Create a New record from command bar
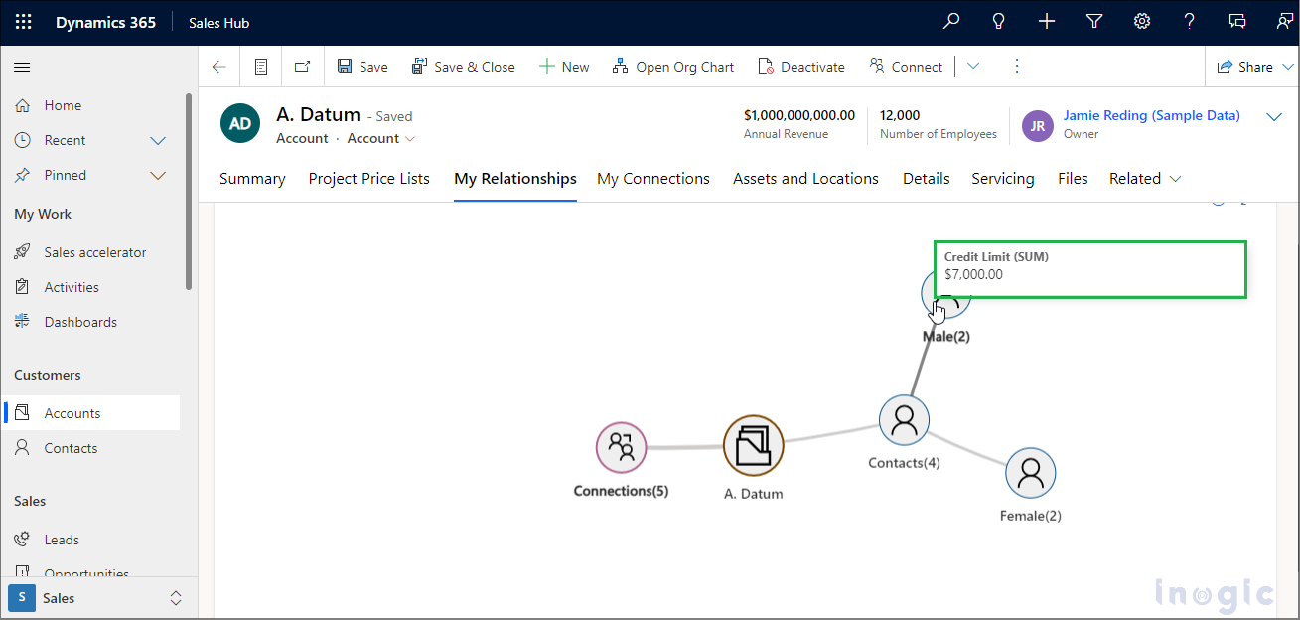1300x620 pixels. point(564,67)
